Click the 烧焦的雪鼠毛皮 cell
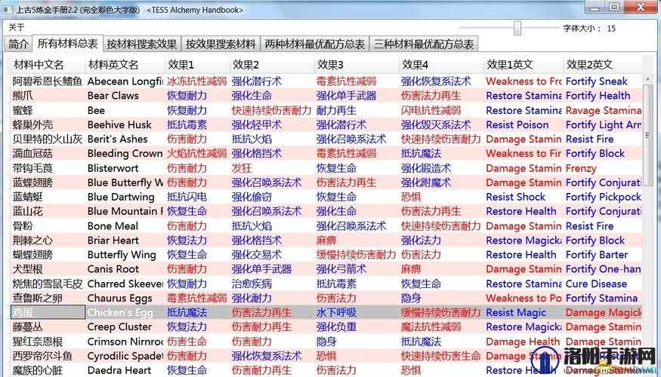 pos(47,284)
